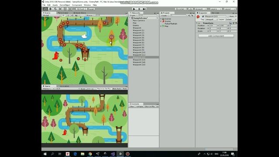The image size is (279, 157).
Task: Open the File menu
Action: pos(44,5)
